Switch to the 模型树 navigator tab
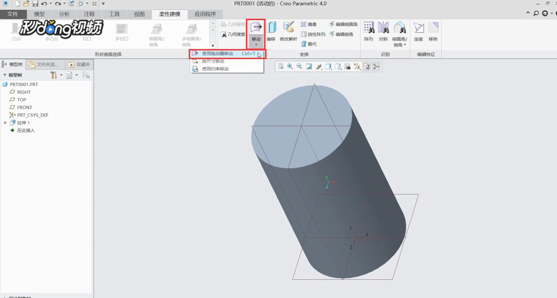 coord(13,64)
